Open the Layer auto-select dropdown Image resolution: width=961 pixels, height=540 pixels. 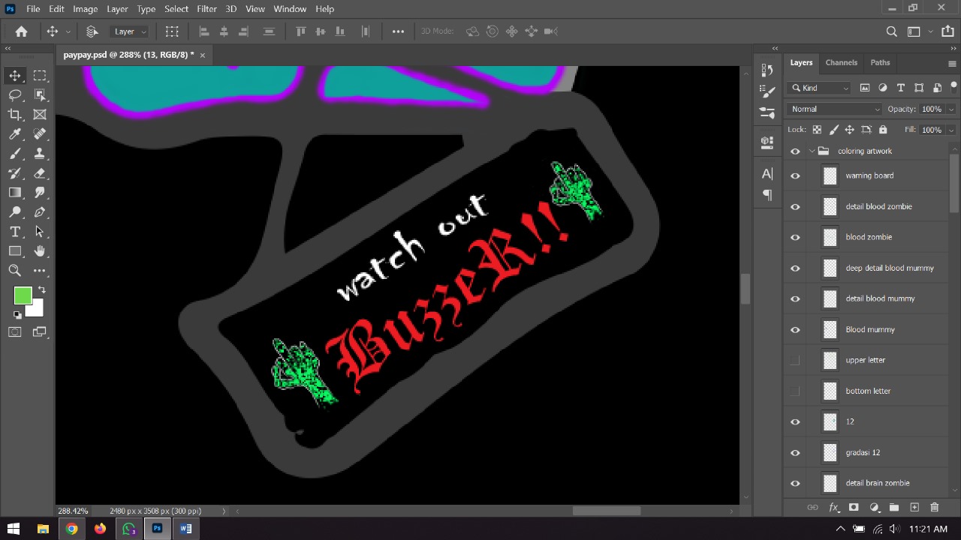click(128, 31)
